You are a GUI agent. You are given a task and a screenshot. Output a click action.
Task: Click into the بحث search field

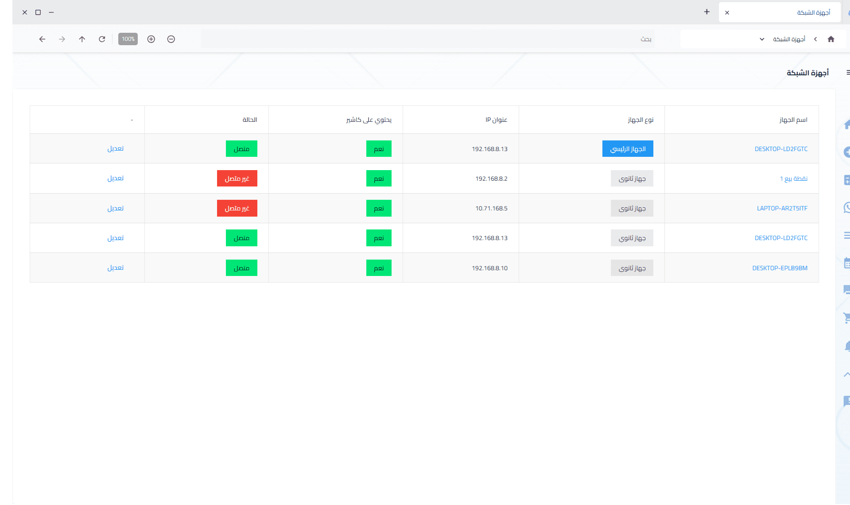427,39
